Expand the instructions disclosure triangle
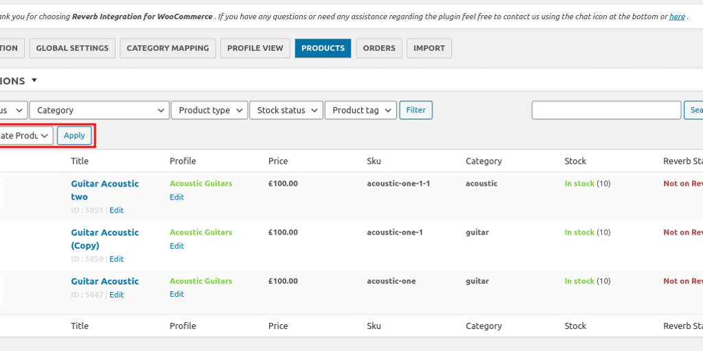 click(x=34, y=80)
